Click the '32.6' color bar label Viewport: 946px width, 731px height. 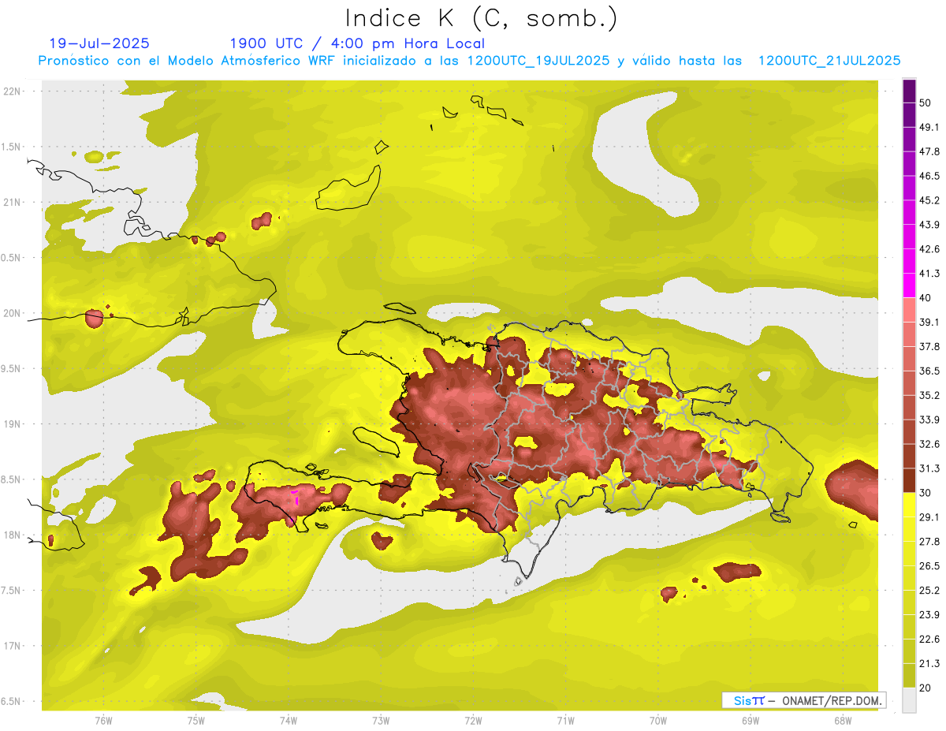[929, 444]
